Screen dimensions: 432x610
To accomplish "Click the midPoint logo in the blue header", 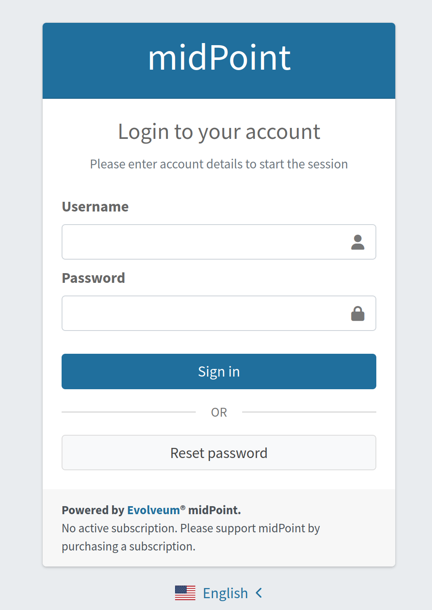I will pos(219,59).
